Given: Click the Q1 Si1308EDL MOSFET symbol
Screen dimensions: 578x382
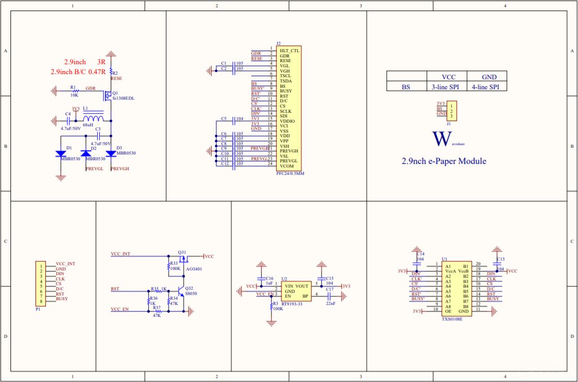Looking at the screenshot, I should point(109,95).
